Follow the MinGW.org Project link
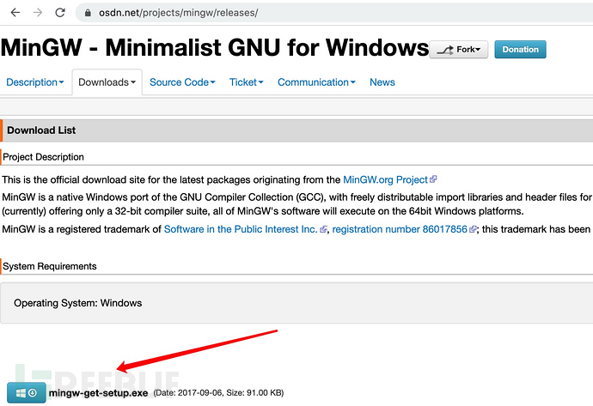 coord(385,179)
